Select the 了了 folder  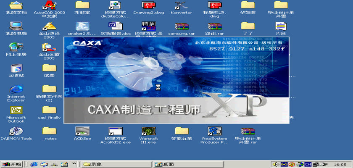[x=248, y=29]
